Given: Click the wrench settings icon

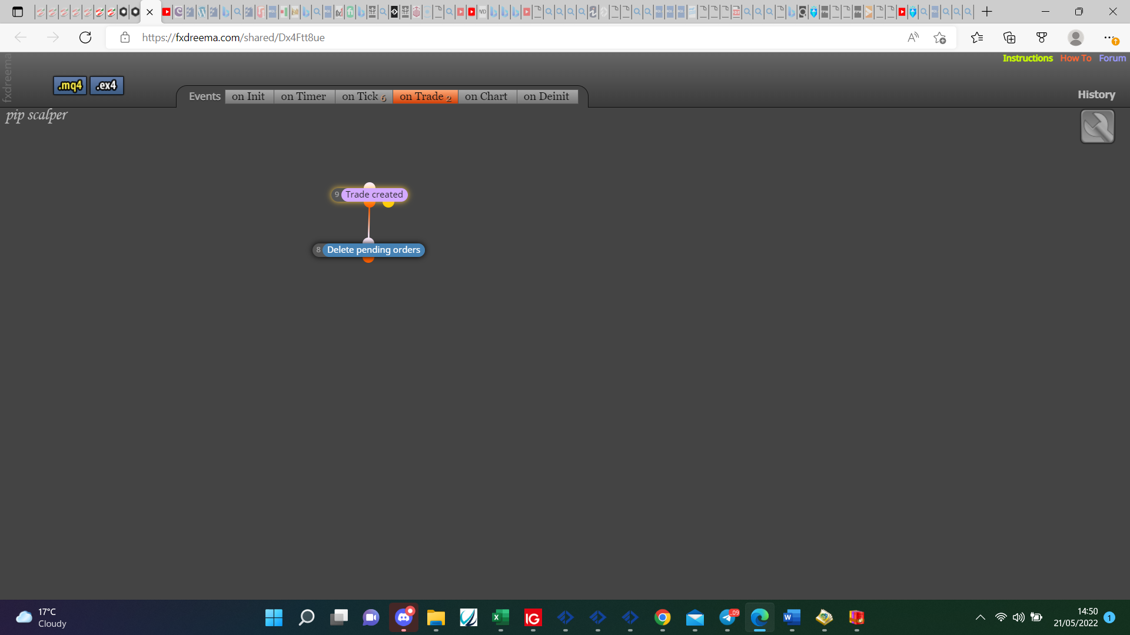Looking at the screenshot, I should coord(1098,126).
